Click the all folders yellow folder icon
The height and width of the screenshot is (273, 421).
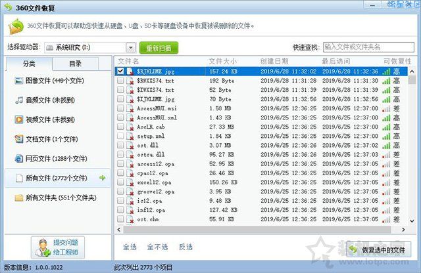point(19,198)
